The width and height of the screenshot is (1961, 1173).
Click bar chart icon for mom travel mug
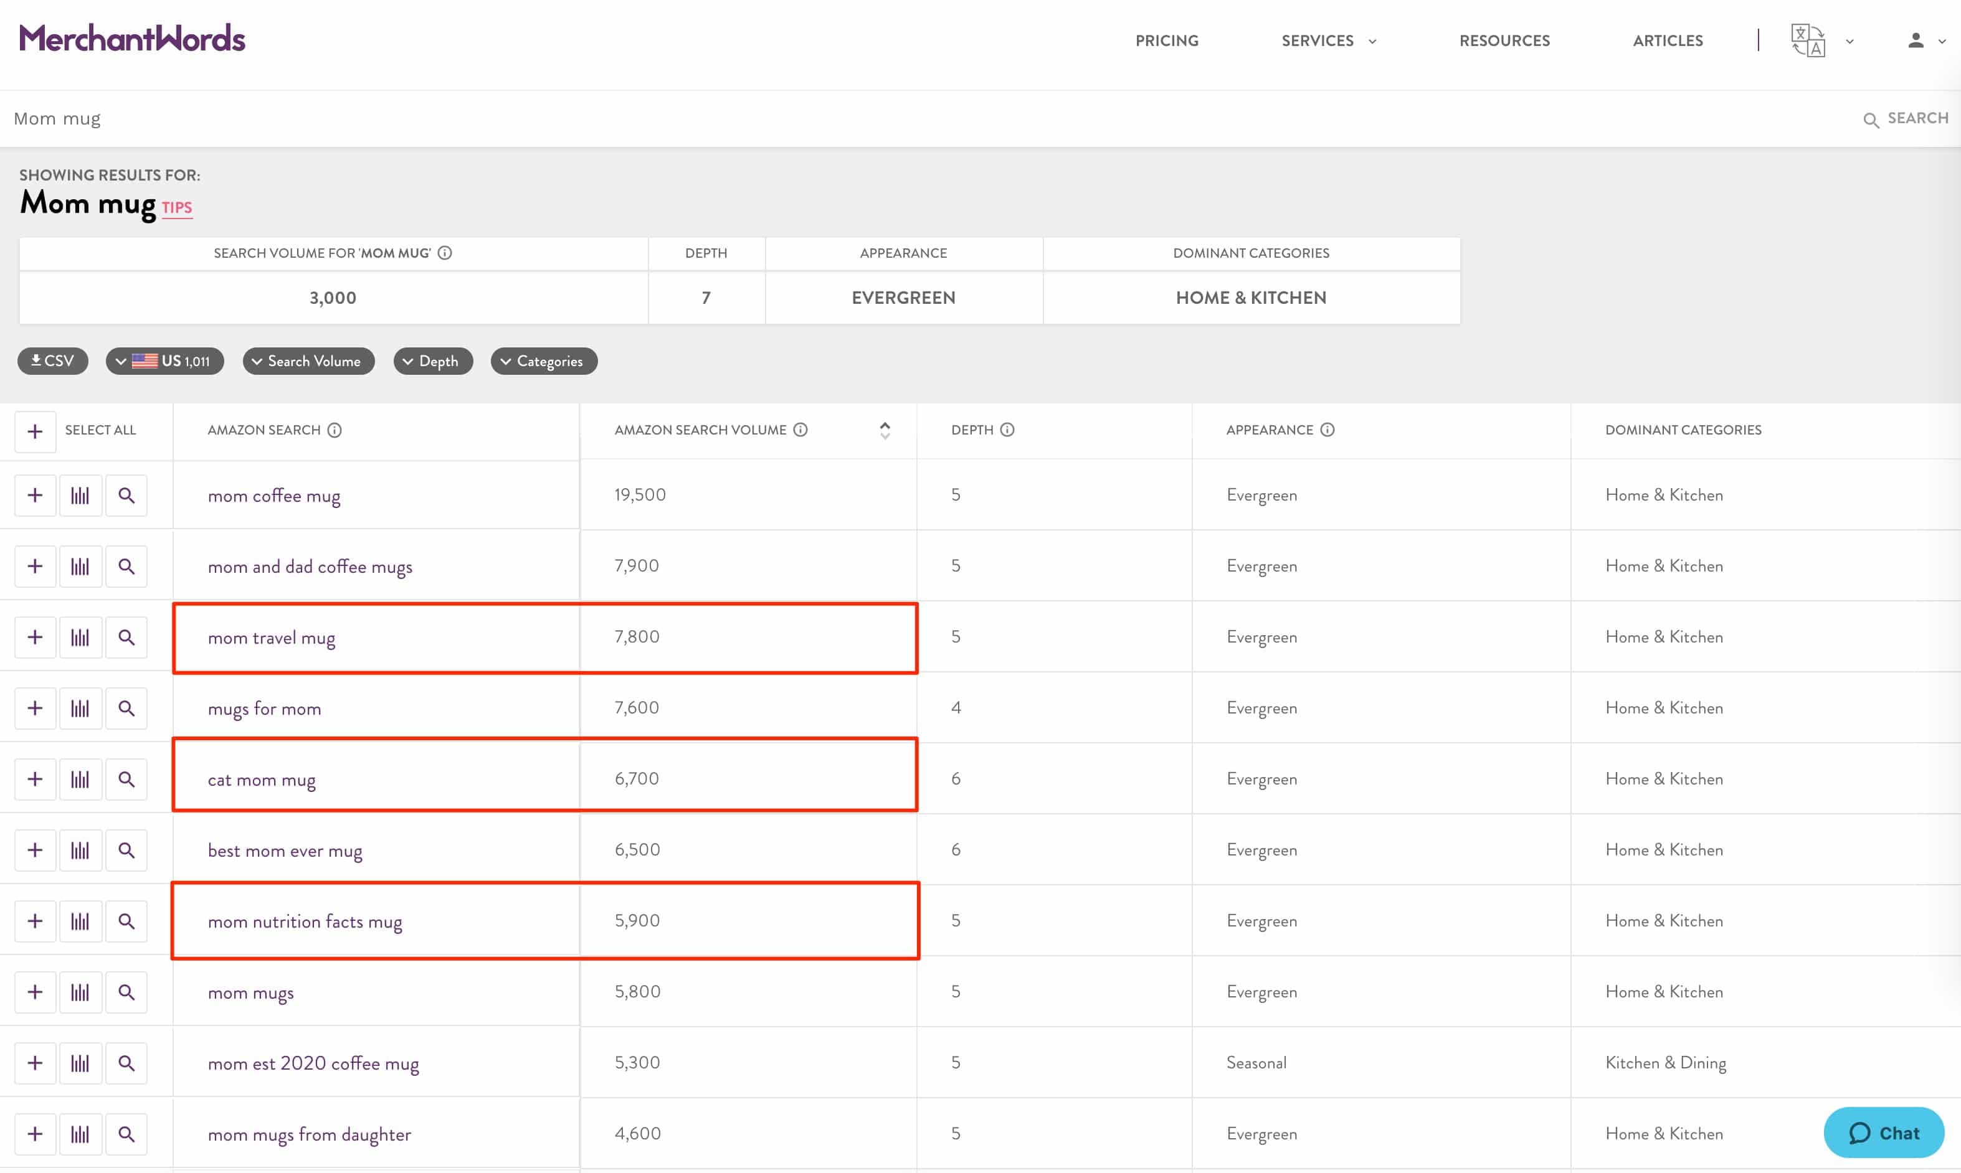(80, 637)
